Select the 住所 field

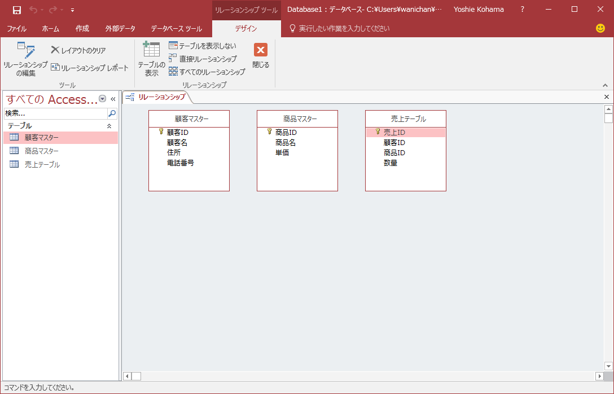point(174,153)
